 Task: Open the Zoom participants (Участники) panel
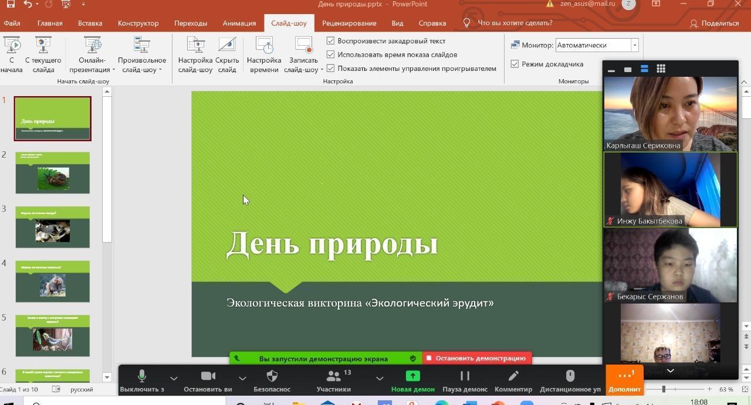coord(334,380)
